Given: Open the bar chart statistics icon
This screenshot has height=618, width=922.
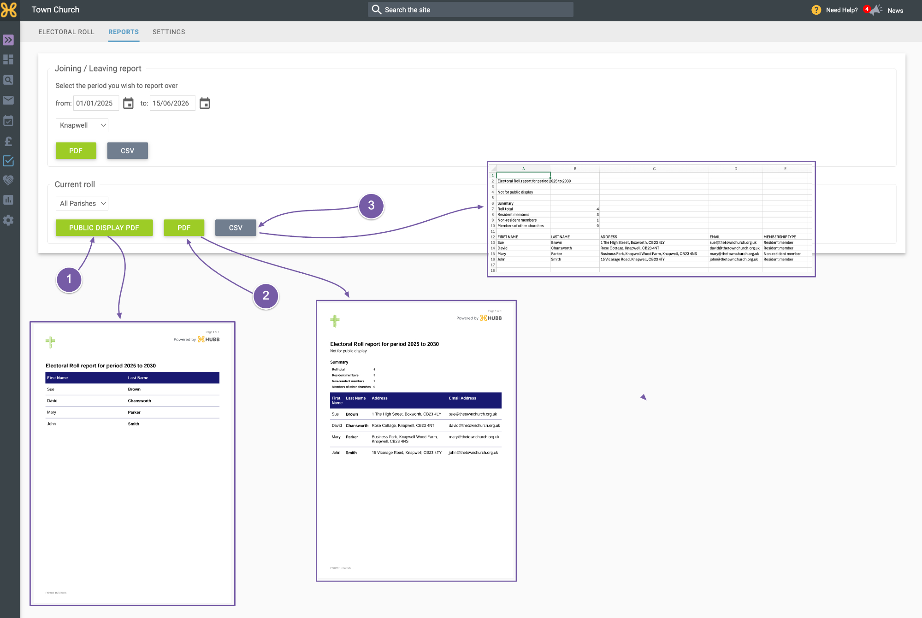Looking at the screenshot, I should [8, 200].
